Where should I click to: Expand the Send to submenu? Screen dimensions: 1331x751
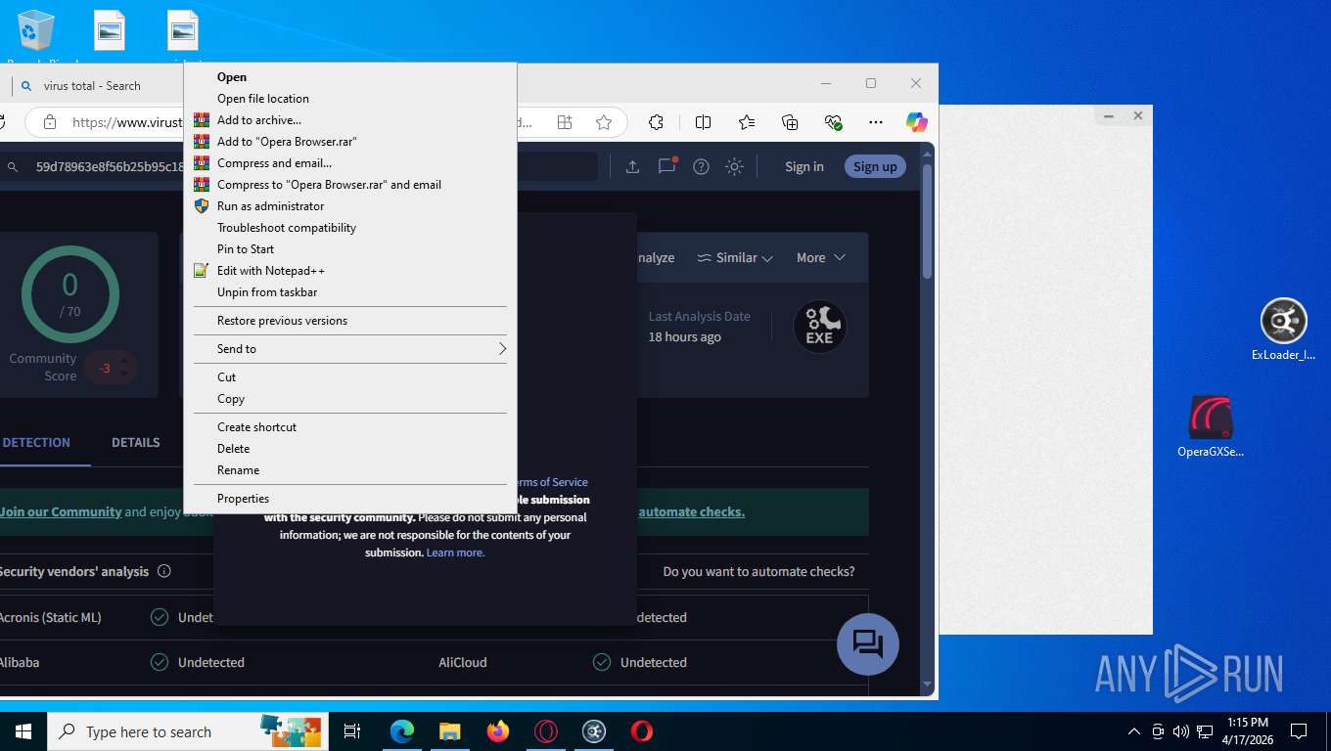349,349
